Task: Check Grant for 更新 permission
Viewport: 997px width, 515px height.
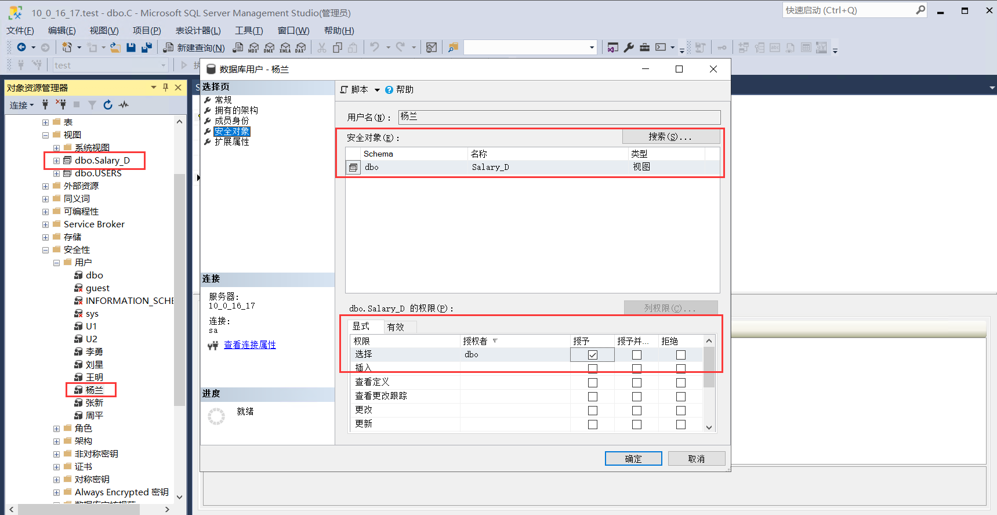Action: [x=593, y=425]
